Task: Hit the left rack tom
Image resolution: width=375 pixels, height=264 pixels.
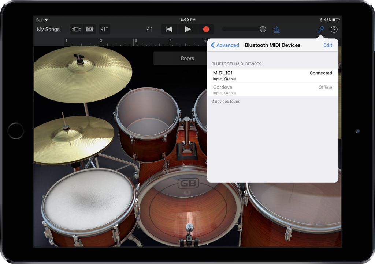Action: click(x=148, y=124)
